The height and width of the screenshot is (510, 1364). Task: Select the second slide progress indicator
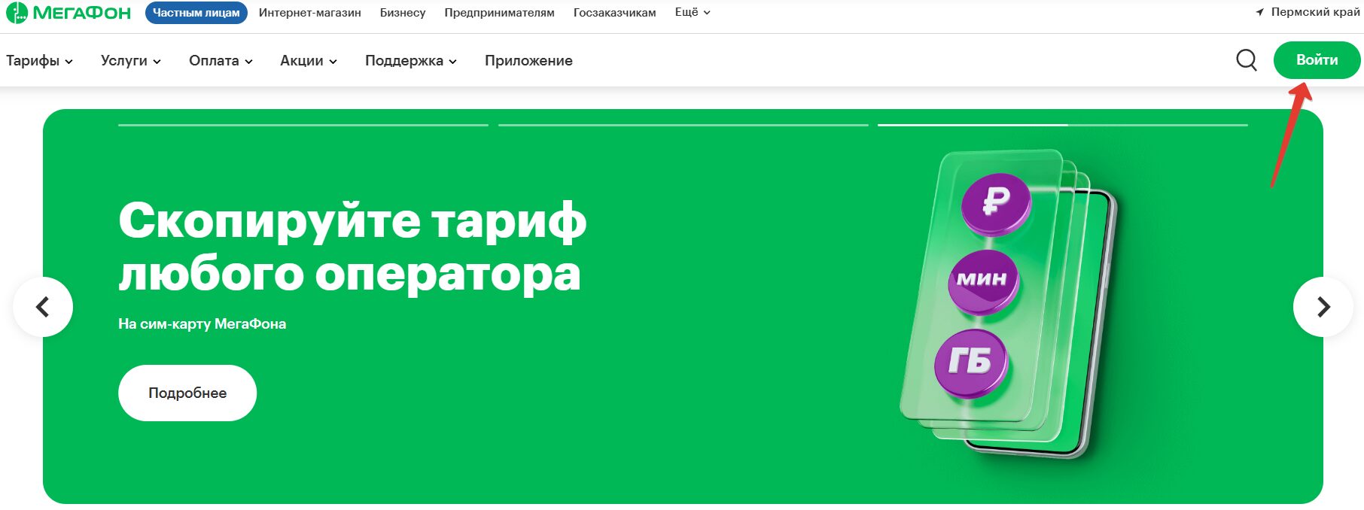click(x=683, y=125)
